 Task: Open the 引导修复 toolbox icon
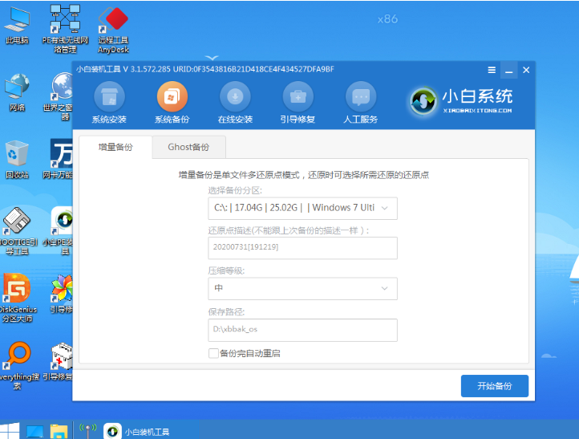[x=298, y=97]
